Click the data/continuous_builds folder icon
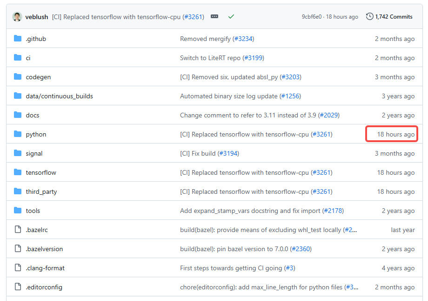This screenshot has width=428, height=301. coord(18,96)
